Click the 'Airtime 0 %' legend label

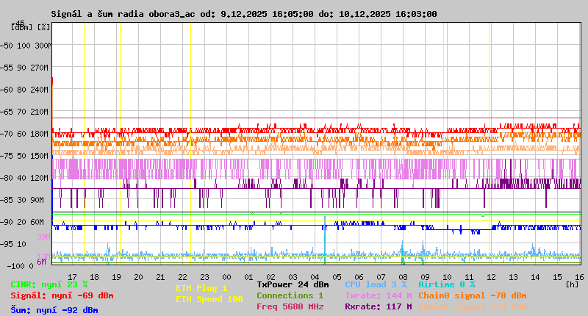[447, 284]
